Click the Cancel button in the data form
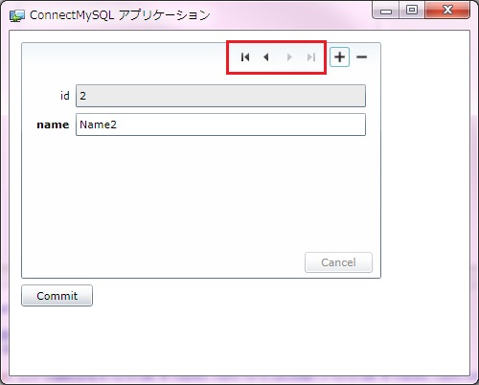 pos(338,262)
